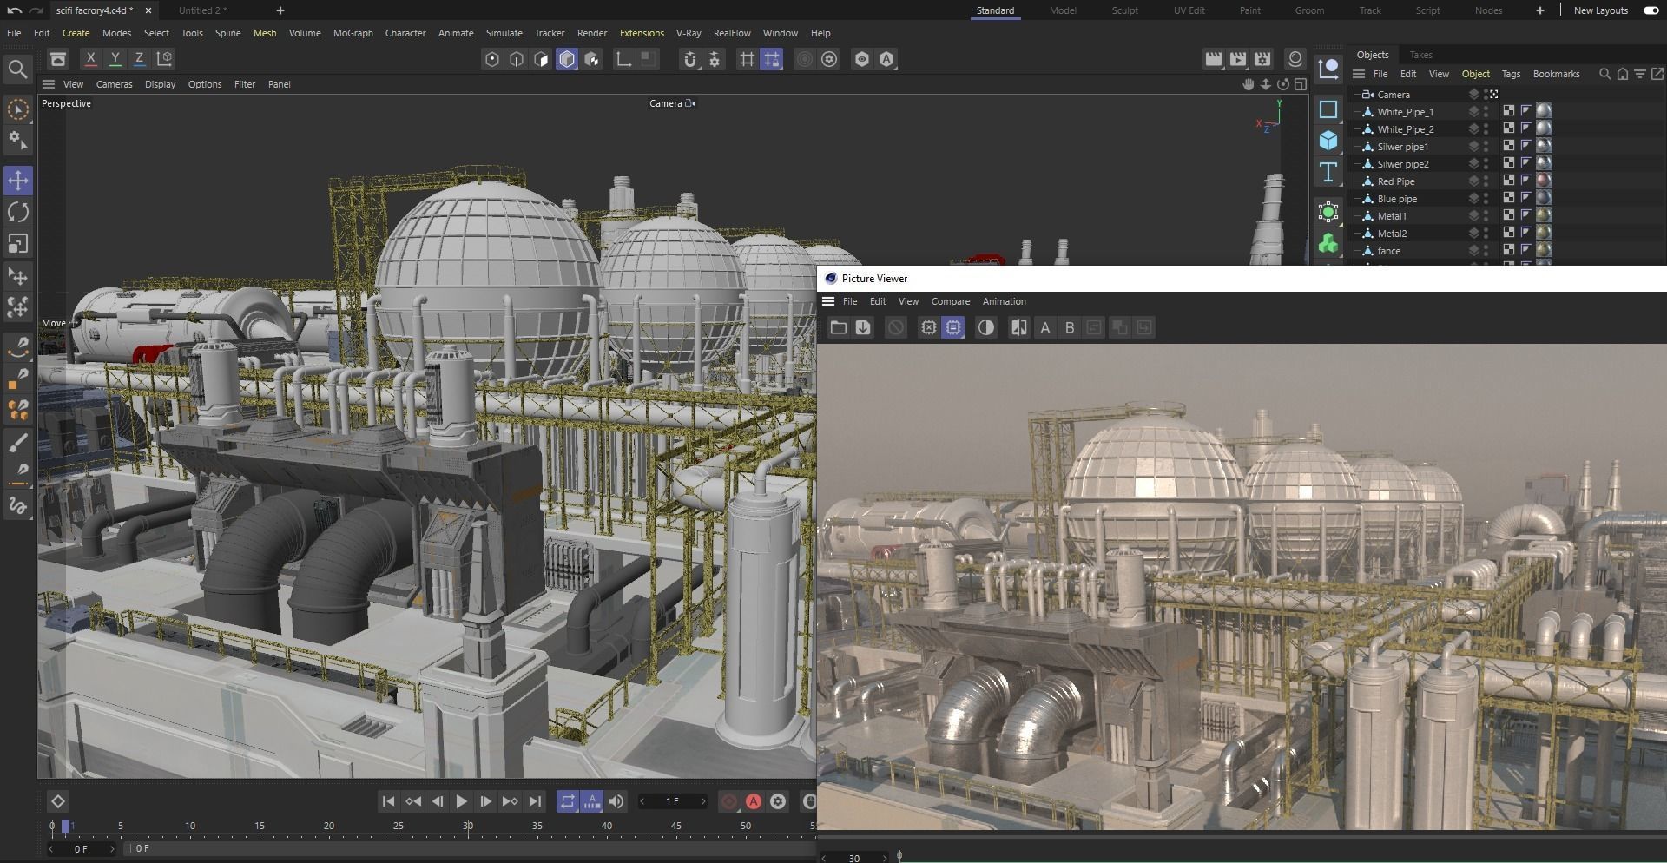The height and width of the screenshot is (863, 1667).
Task: Open the Cameras dropdown in viewport menu
Action: click(x=114, y=84)
